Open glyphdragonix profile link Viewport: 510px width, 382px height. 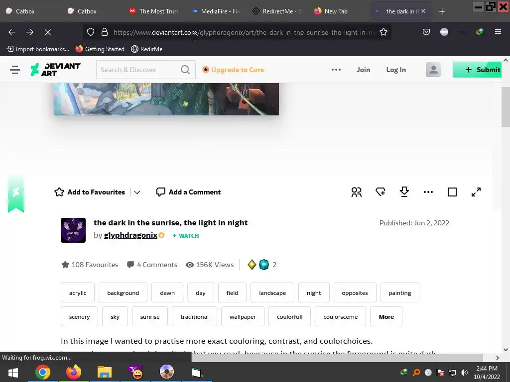130,235
